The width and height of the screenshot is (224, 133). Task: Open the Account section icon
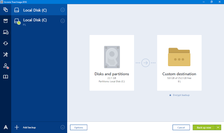tap(6, 66)
